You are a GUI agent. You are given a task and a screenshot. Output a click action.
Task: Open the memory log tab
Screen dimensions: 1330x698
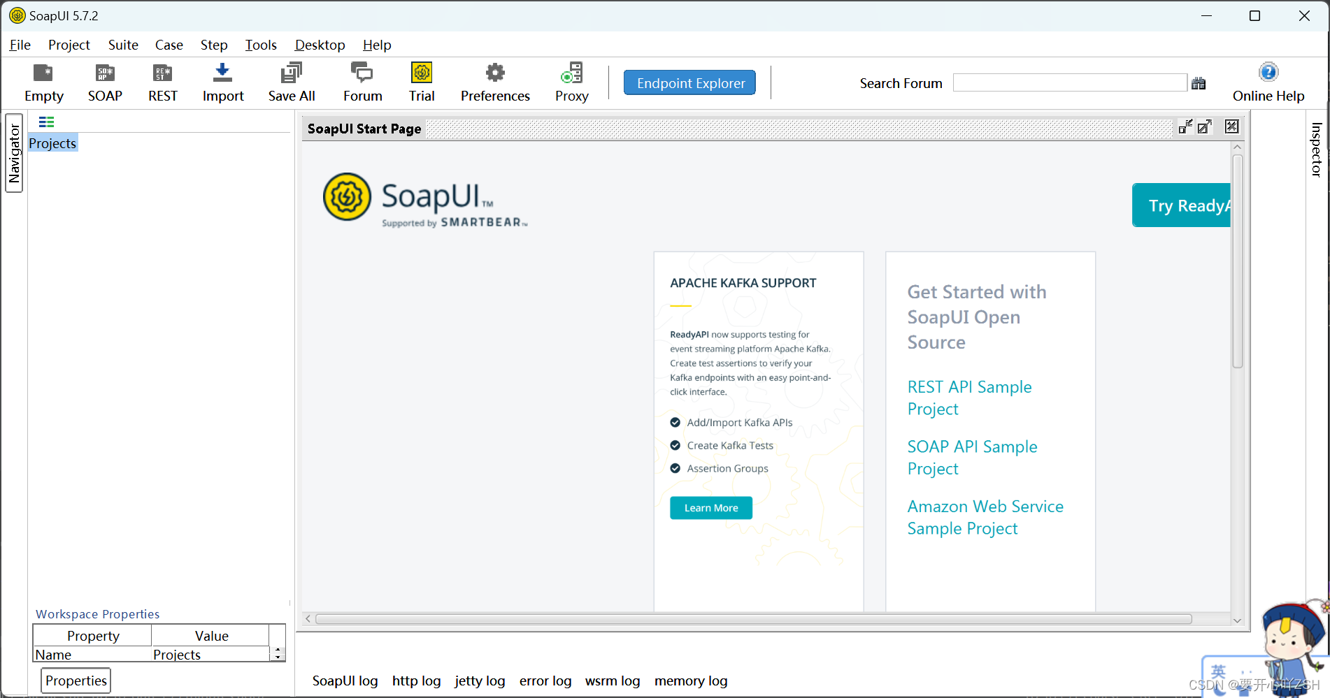click(691, 681)
